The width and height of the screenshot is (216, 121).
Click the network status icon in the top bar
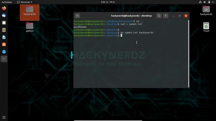point(200,2)
